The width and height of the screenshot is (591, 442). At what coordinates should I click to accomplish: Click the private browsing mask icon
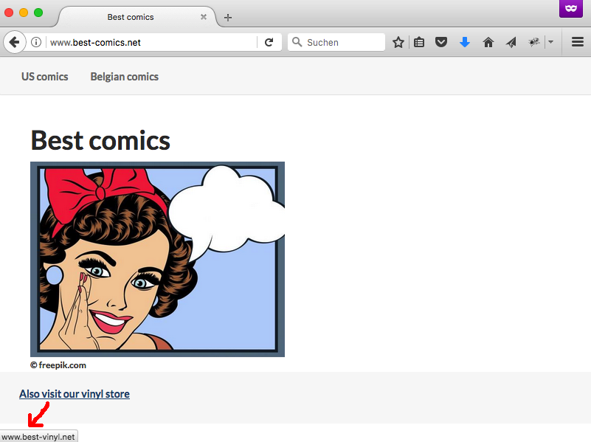pyautogui.click(x=570, y=8)
